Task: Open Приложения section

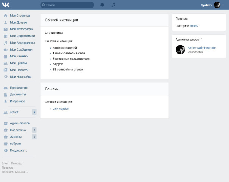Action: [x=19, y=87]
